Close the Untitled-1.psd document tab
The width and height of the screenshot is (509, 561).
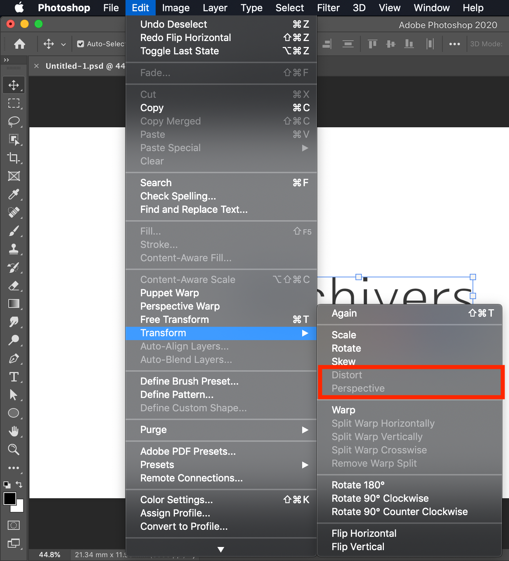click(x=36, y=66)
